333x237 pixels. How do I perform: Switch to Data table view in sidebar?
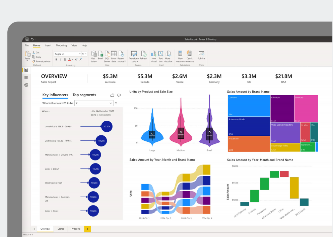coord(26,78)
